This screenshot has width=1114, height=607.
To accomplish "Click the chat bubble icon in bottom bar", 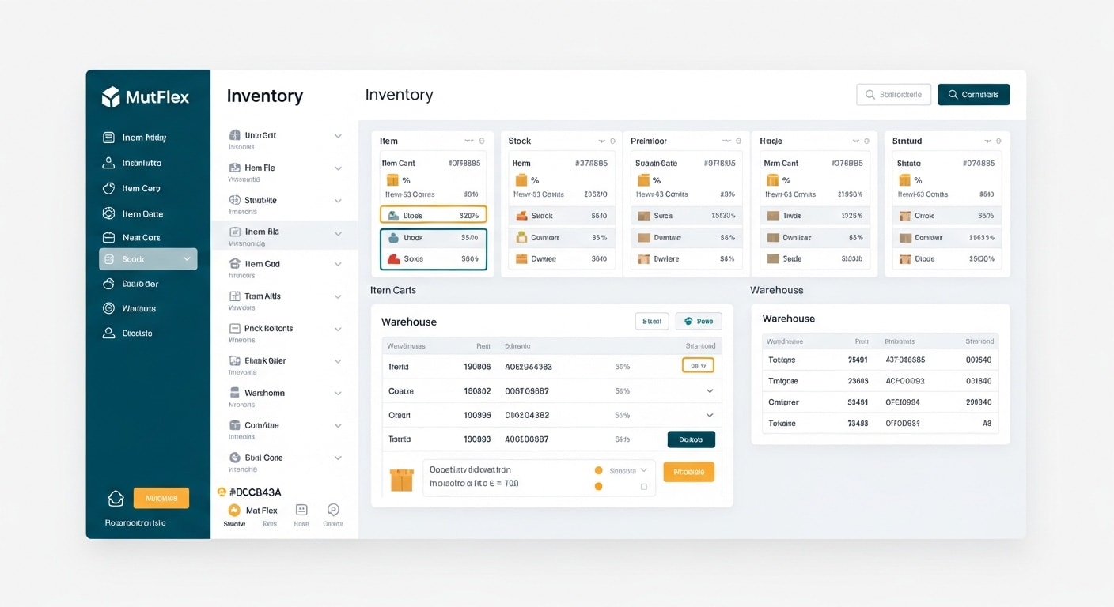I will [x=333, y=510].
